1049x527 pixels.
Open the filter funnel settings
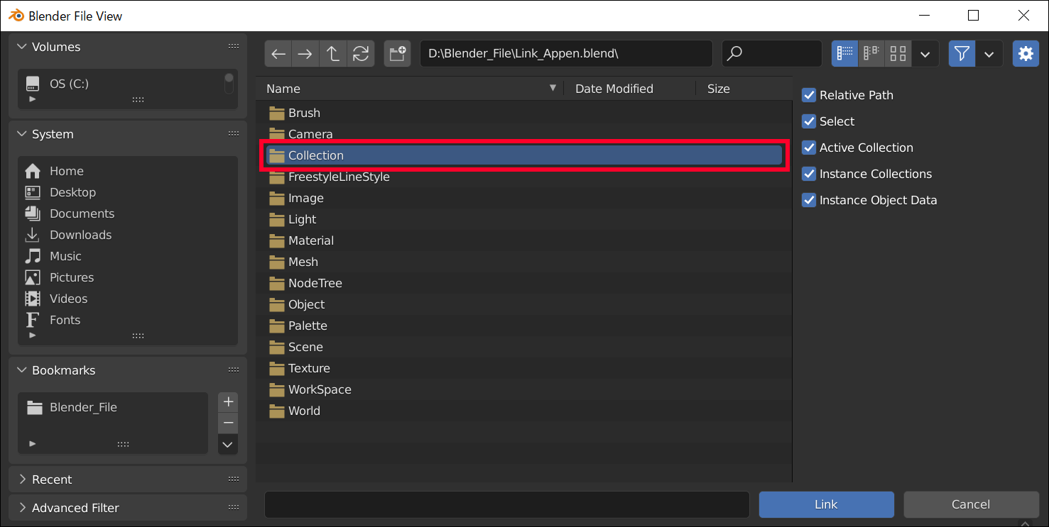962,53
